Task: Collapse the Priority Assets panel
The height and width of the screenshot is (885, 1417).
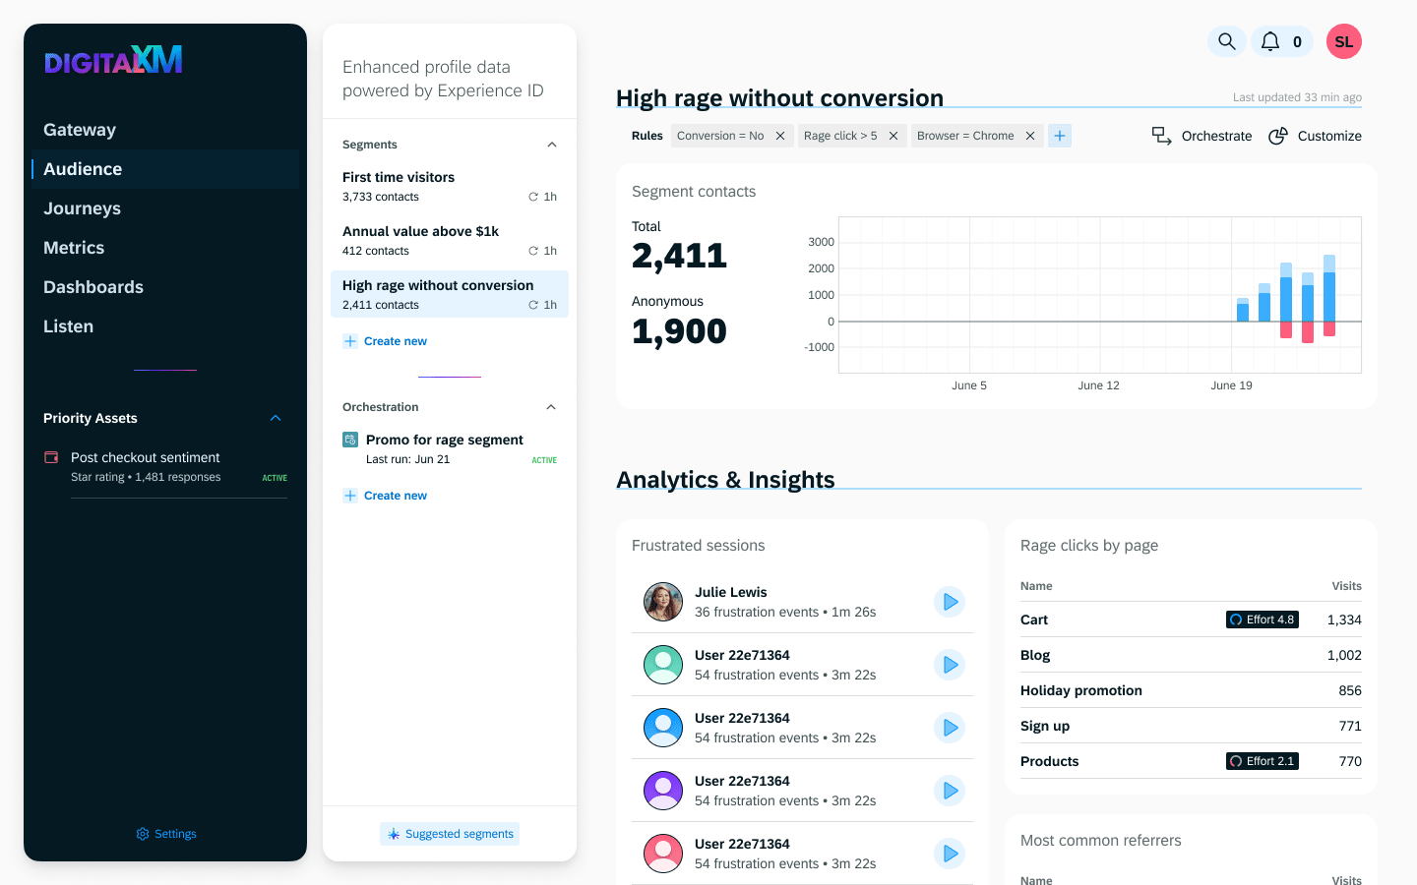Action: click(276, 417)
